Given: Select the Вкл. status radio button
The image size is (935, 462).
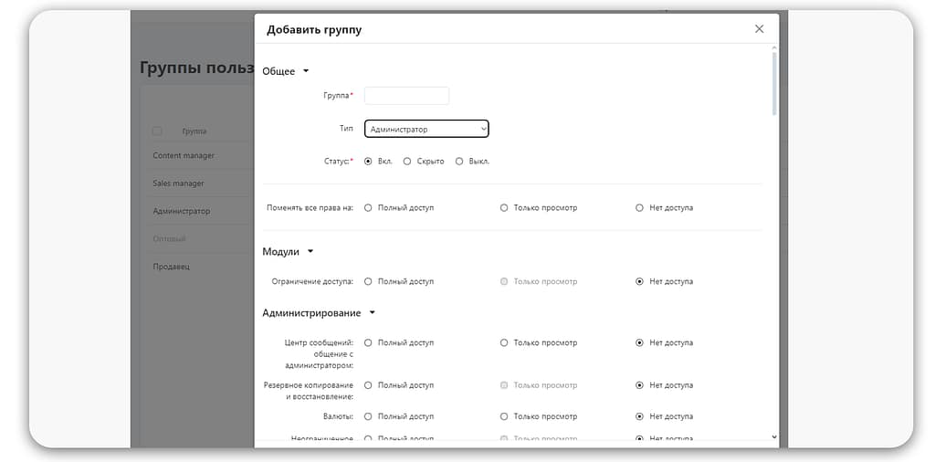Looking at the screenshot, I should point(368,162).
